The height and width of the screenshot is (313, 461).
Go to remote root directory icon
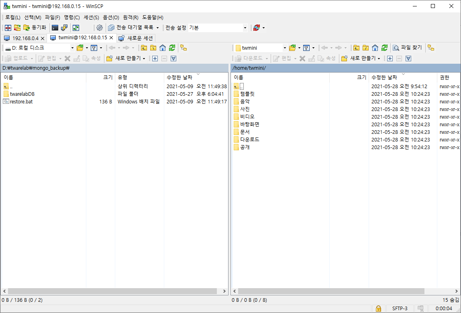click(366, 48)
